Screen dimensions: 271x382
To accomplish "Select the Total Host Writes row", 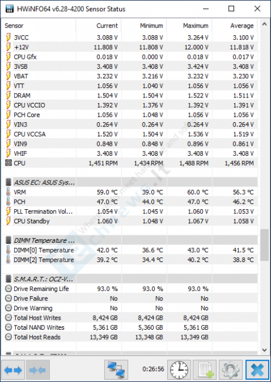I will tap(130, 318).
